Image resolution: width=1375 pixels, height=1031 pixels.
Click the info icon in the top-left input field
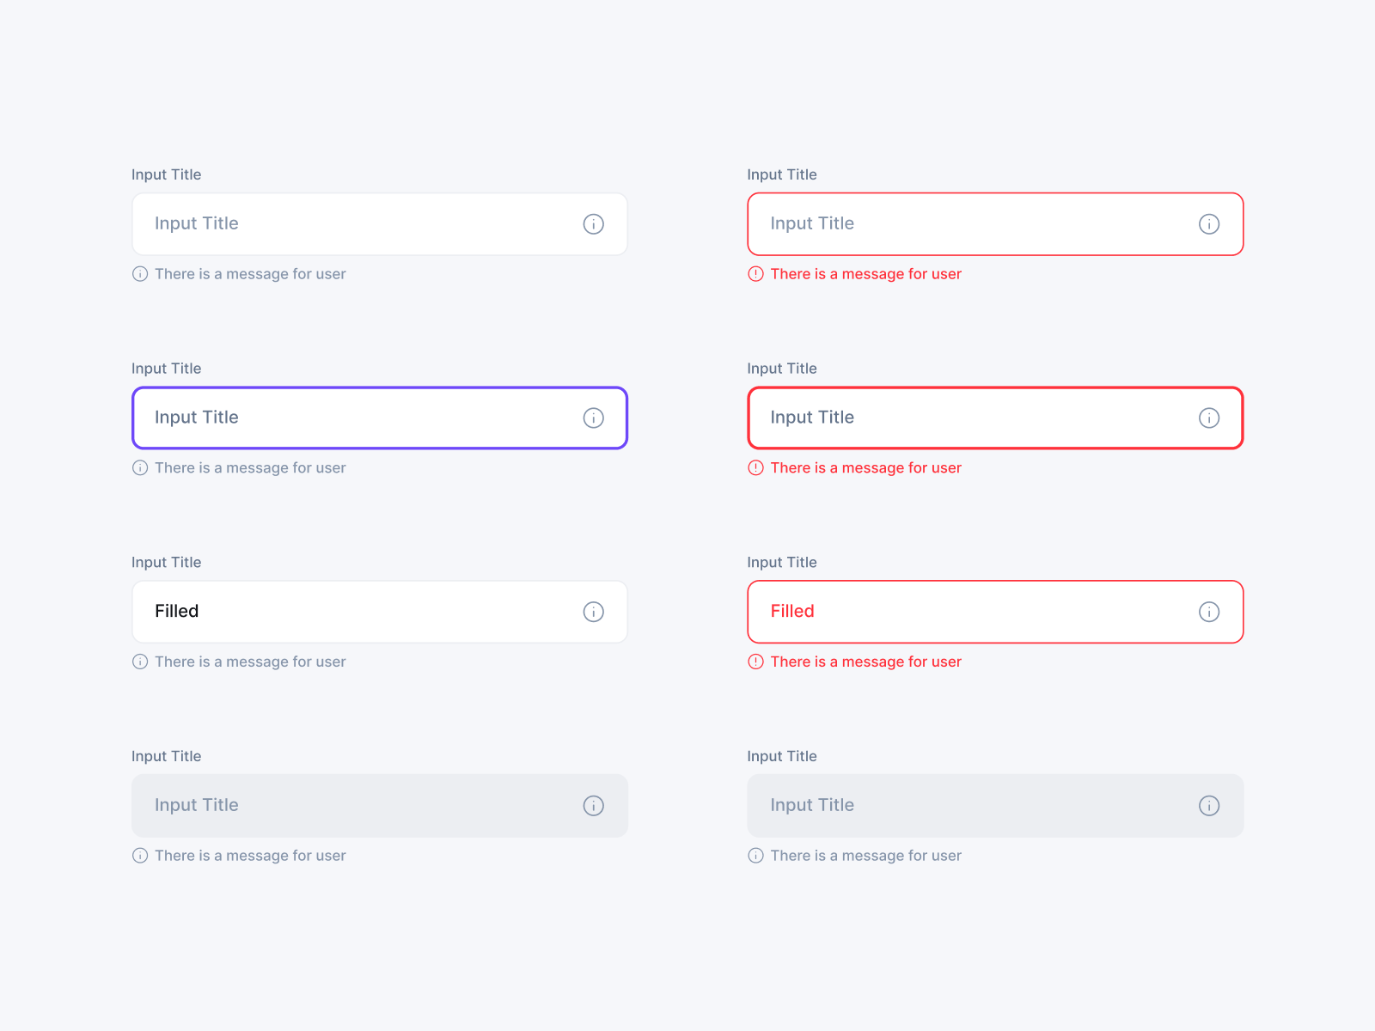click(593, 223)
